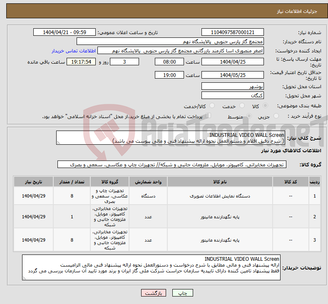Click the quantity 8 in row 1
The width and height of the screenshot is (328, 304).
click(x=72, y=196)
